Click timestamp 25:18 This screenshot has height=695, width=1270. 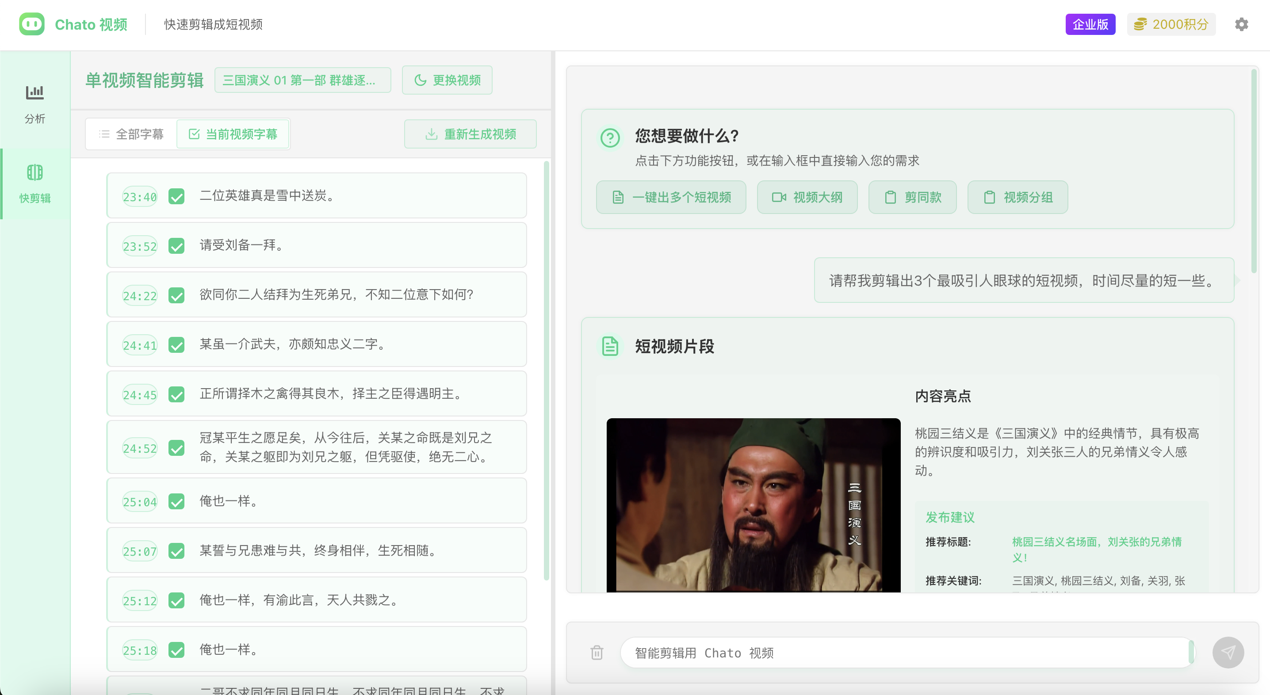pos(140,650)
